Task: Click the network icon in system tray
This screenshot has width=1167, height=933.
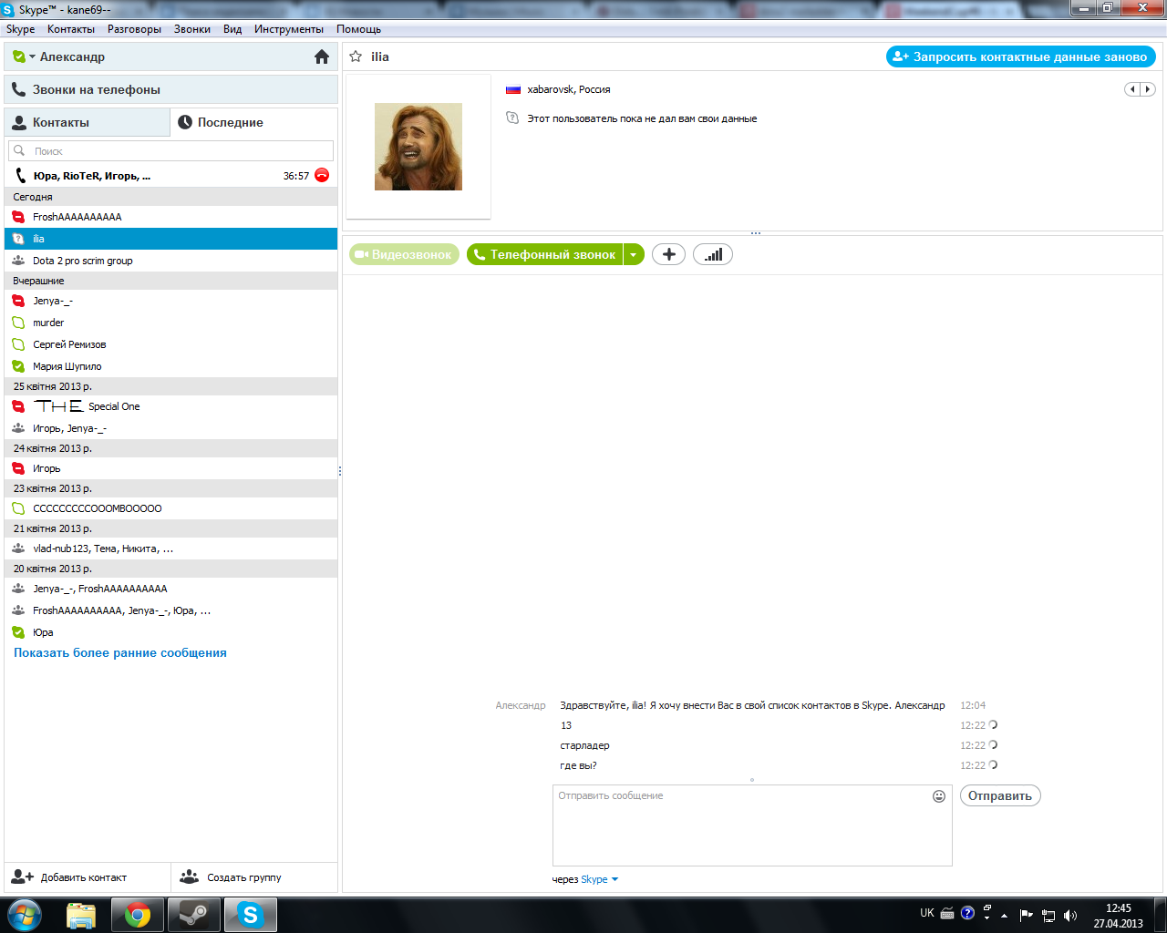Action: coord(1048,915)
